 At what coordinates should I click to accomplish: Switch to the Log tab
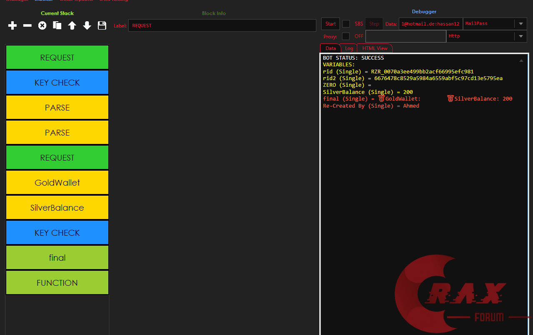click(x=349, y=48)
